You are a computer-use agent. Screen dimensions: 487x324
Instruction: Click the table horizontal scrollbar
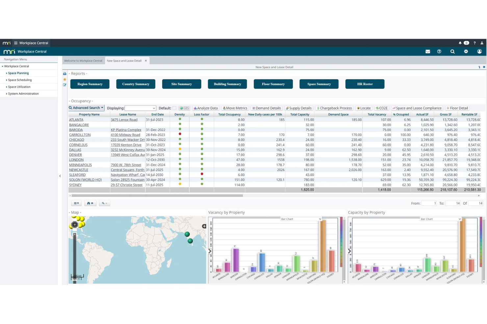tap(156, 195)
